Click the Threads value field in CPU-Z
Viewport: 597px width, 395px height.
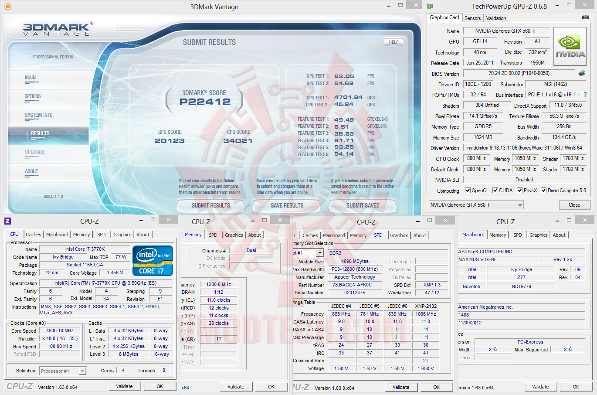pyautogui.click(x=164, y=370)
